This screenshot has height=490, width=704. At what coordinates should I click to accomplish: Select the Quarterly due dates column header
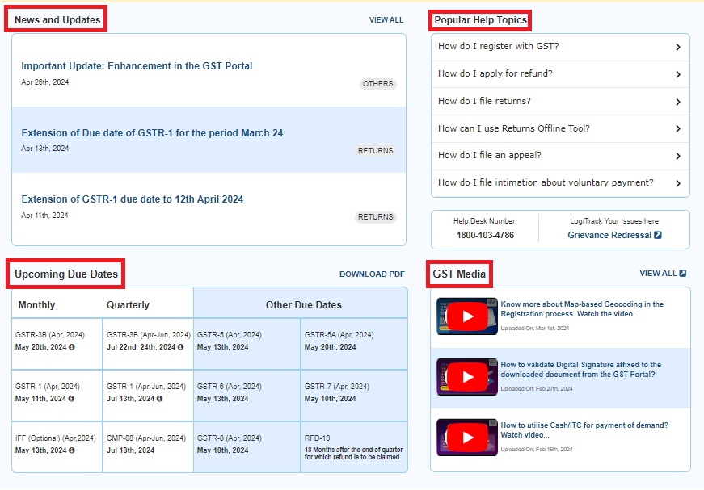click(128, 305)
